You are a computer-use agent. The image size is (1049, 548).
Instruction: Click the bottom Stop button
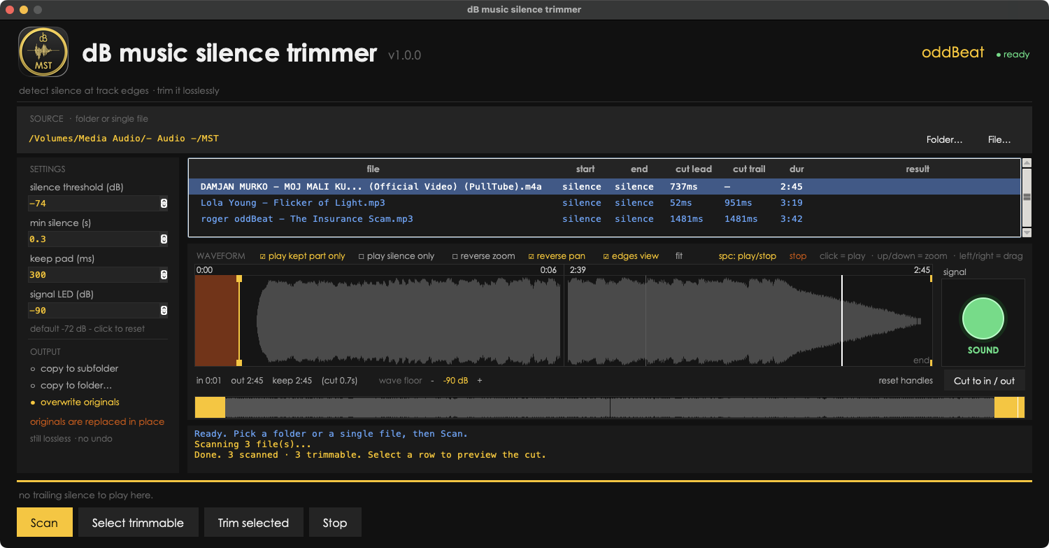[335, 523]
